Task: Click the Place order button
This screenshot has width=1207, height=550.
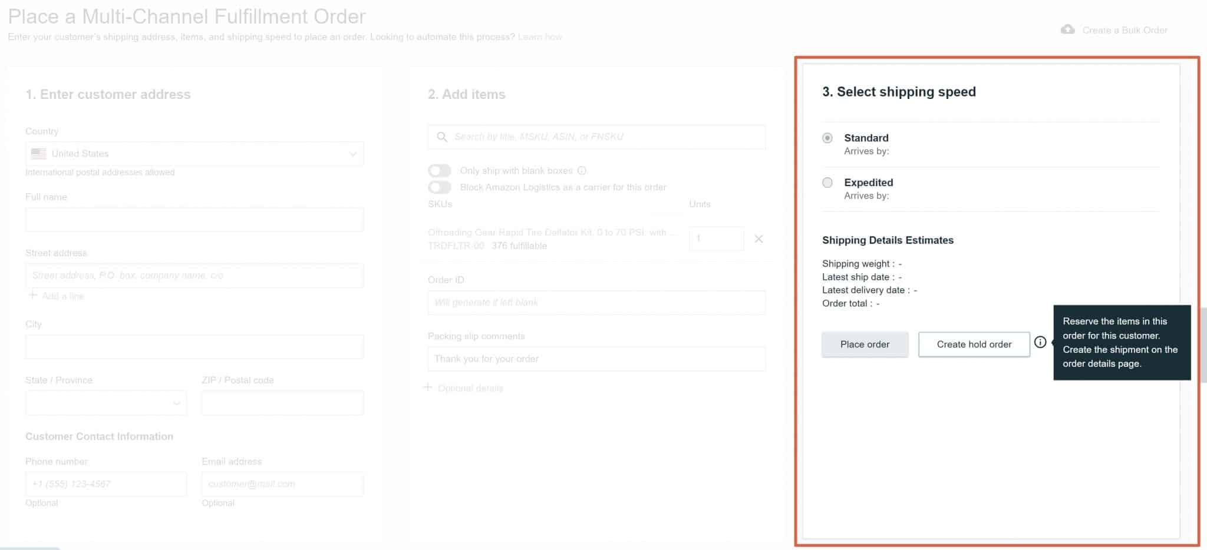Action: 865,344
